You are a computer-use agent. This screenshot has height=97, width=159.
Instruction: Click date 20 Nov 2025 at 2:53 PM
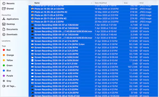[x=107, y=22]
